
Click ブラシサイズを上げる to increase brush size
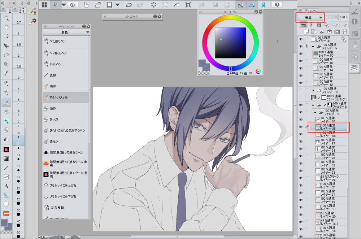click(x=66, y=185)
